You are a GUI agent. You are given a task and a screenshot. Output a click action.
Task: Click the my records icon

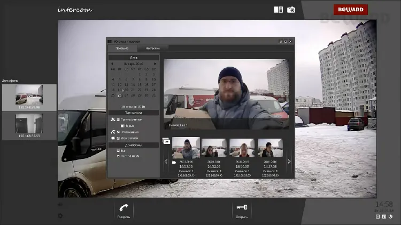[113, 138]
